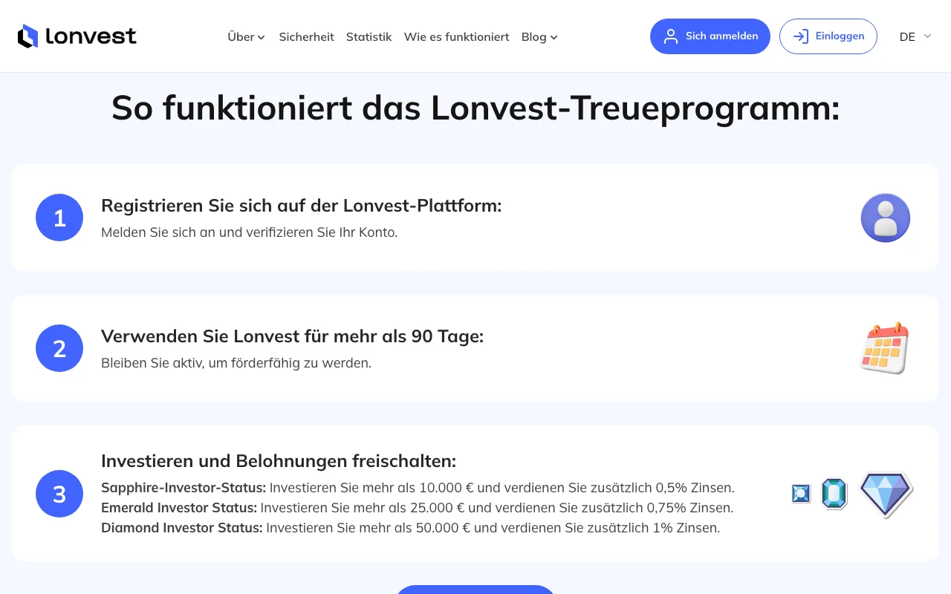The width and height of the screenshot is (951, 594).
Task: Go to the Statistik page
Action: (369, 36)
